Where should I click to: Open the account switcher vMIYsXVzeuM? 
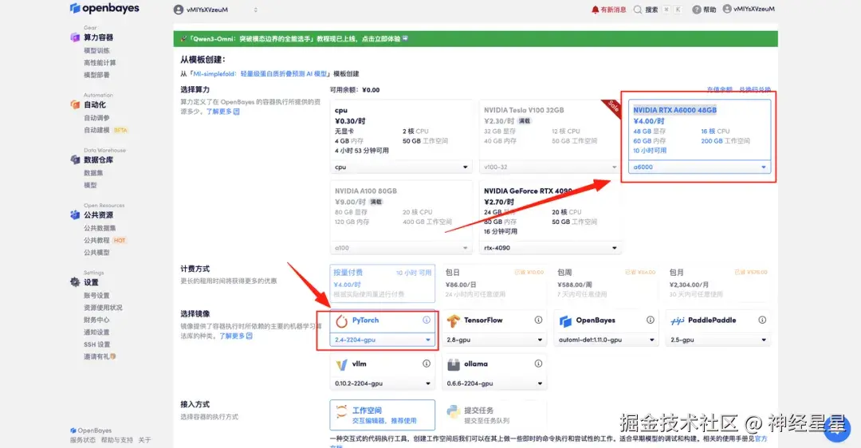pyautogui.click(x=215, y=10)
